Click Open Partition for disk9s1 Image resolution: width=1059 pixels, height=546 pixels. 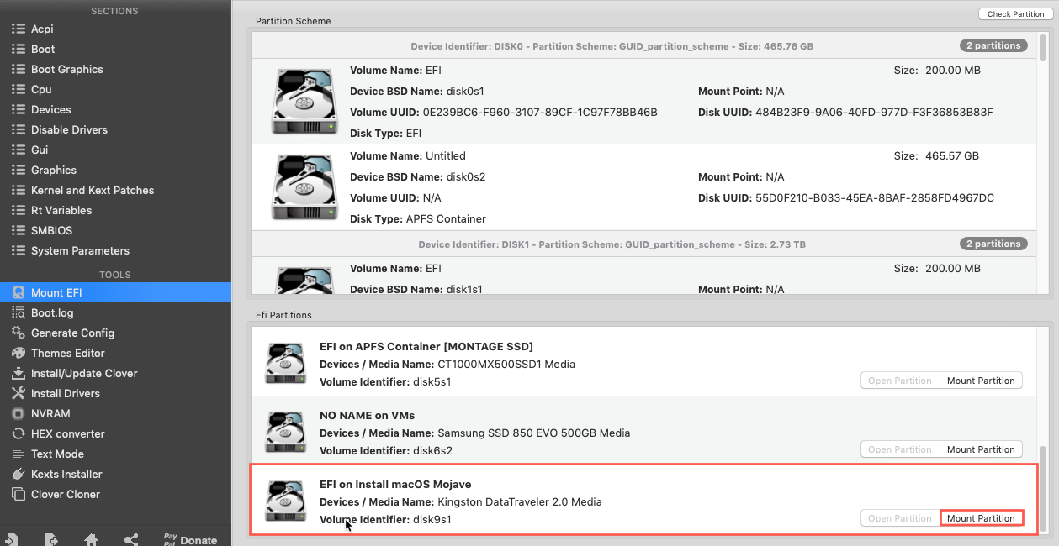pos(900,518)
